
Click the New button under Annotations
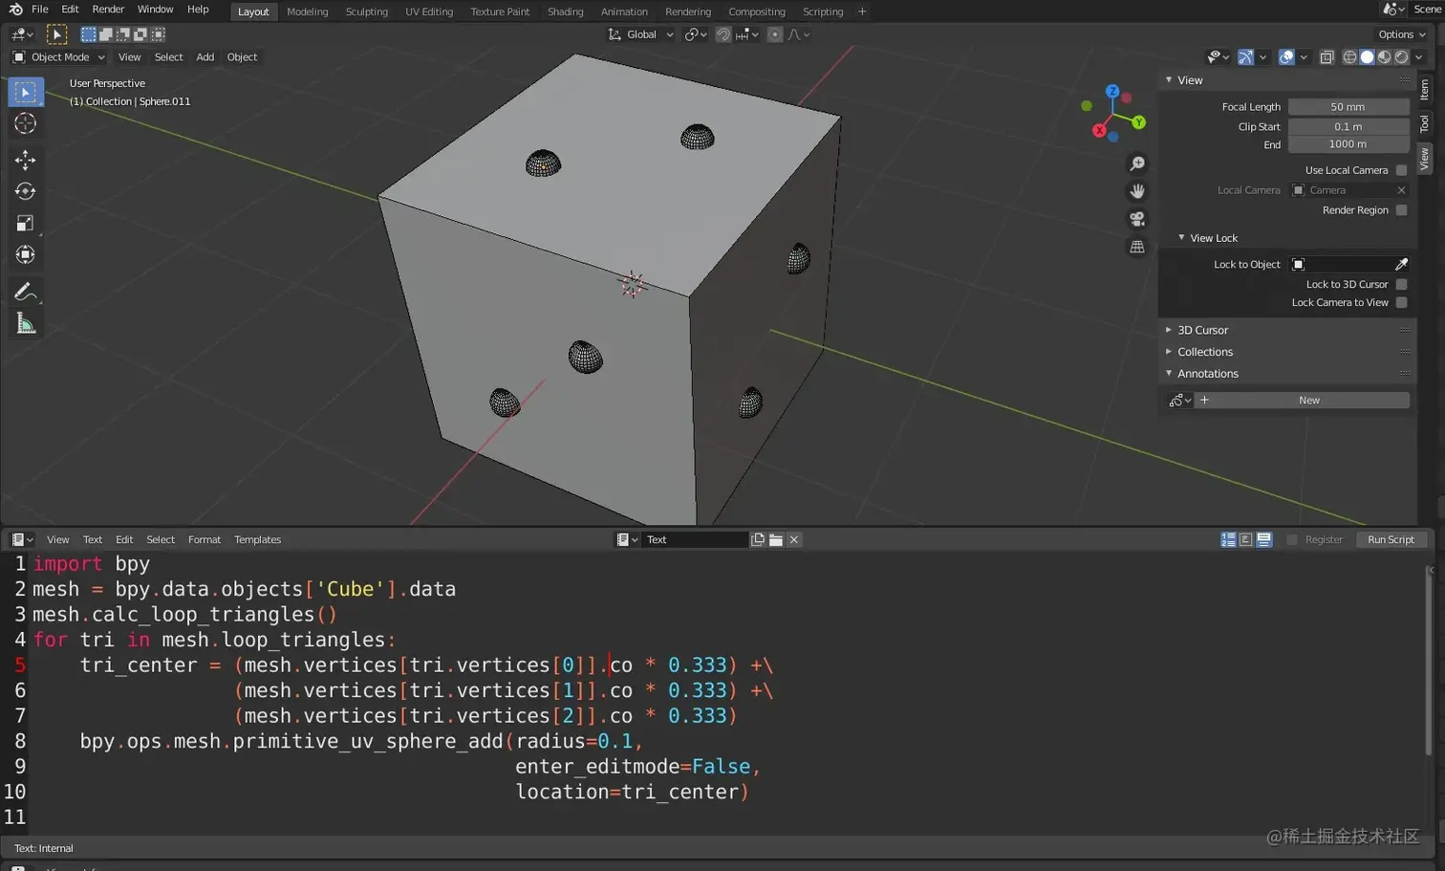coord(1307,400)
